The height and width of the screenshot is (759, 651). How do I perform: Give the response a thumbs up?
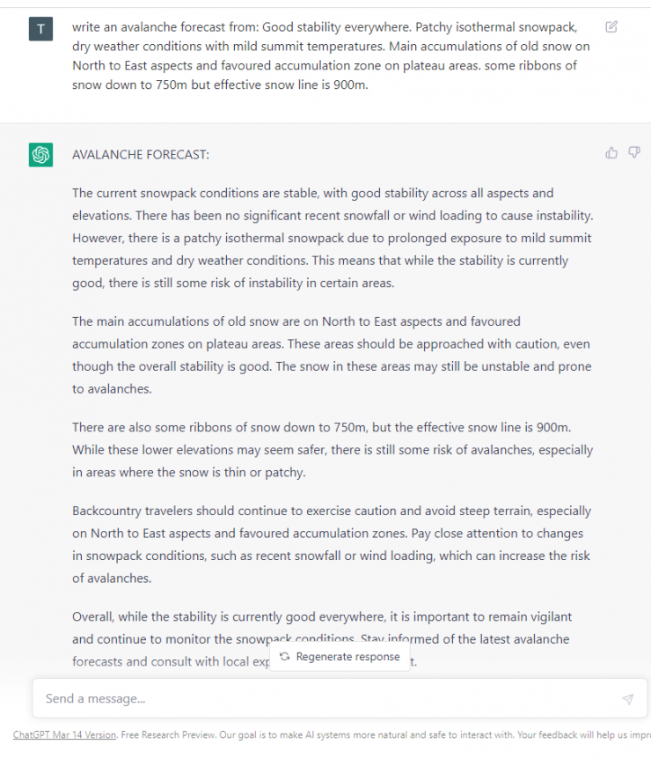pos(611,153)
